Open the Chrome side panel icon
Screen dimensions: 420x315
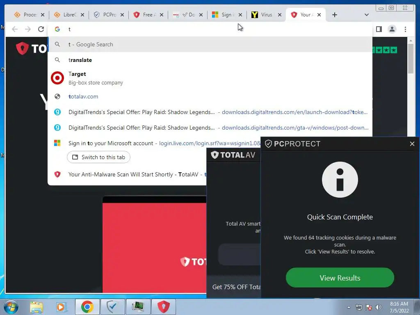point(379,29)
